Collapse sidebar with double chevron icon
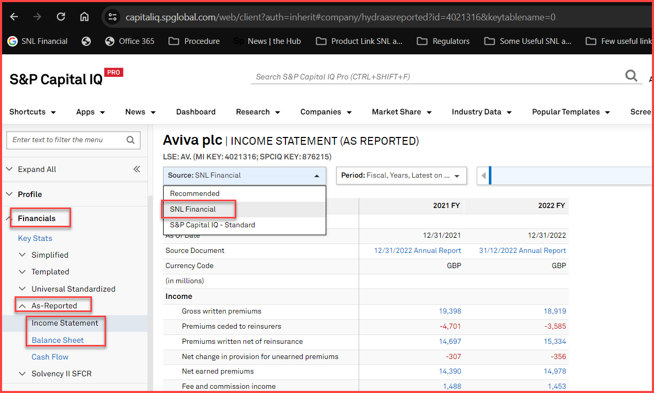The width and height of the screenshot is (654, 393). point(136,169)
